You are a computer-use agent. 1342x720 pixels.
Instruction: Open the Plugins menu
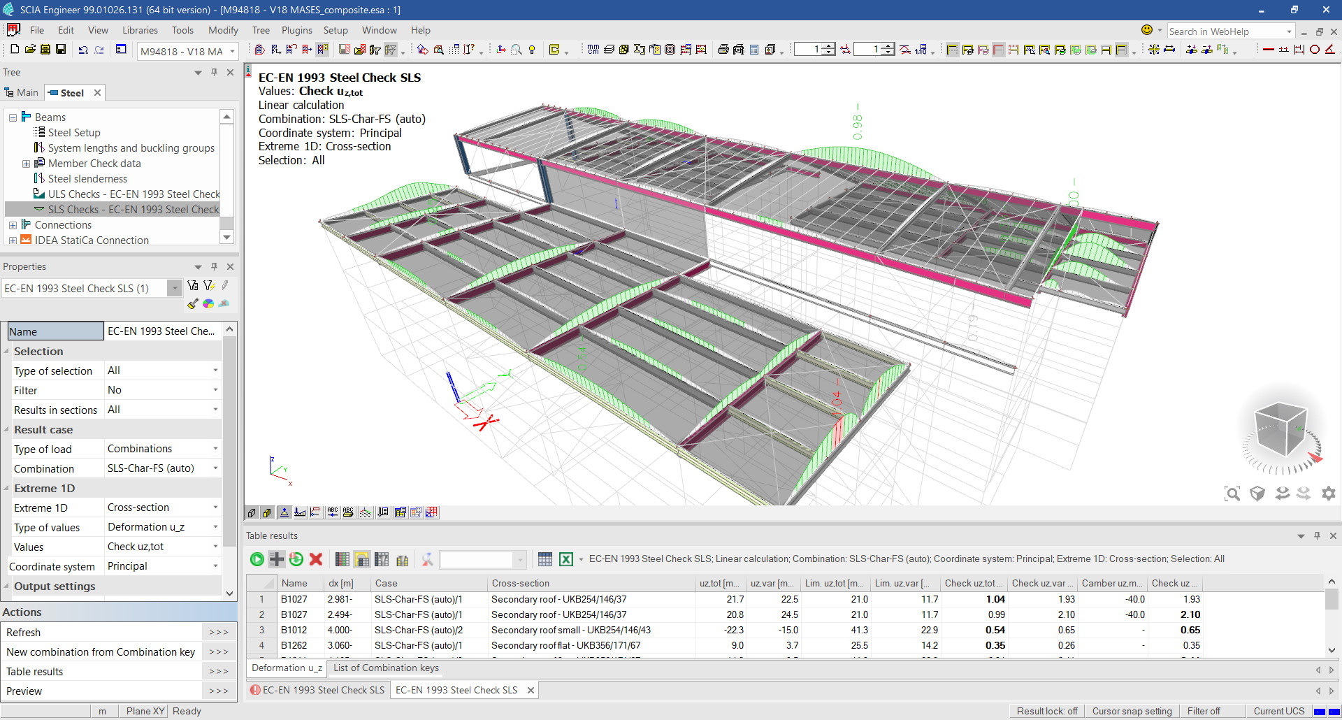point(297,30)
